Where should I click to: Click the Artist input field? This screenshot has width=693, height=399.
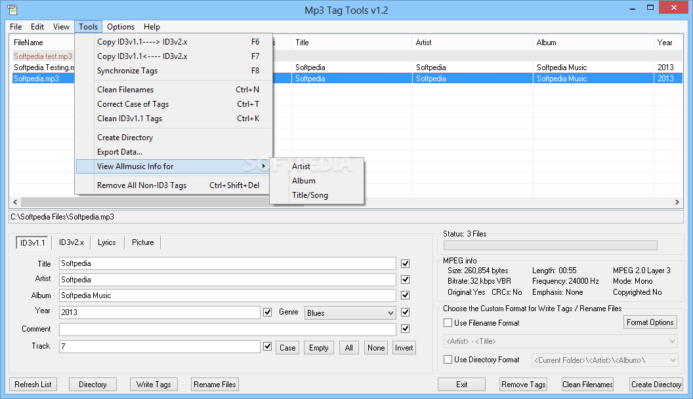227,280
